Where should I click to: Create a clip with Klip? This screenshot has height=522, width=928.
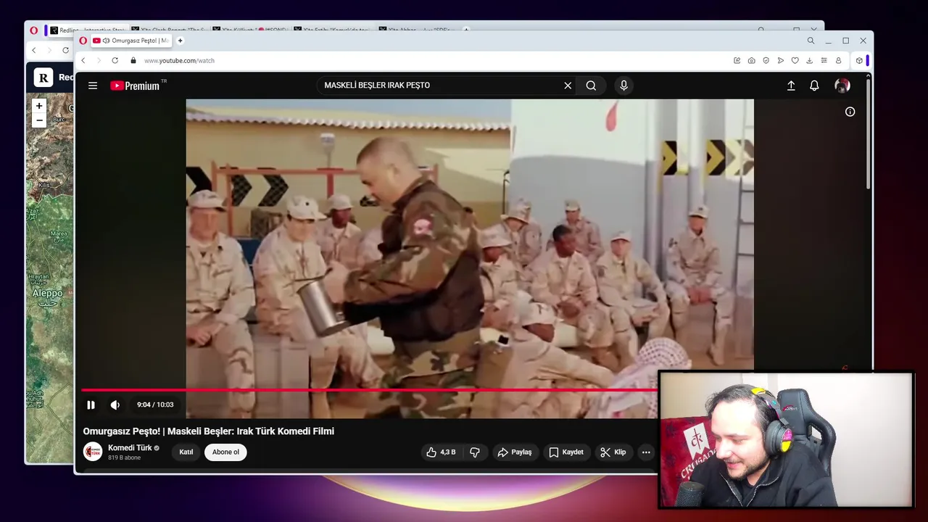tap(613, 452)
